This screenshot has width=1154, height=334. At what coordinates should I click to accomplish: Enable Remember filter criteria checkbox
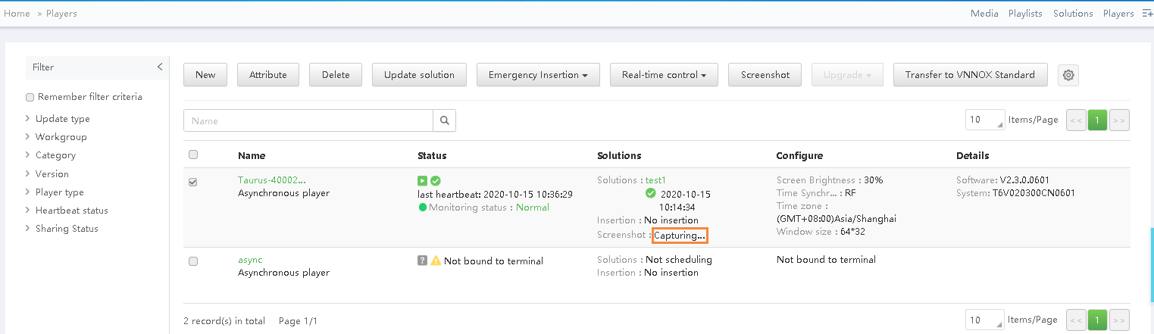[x=30, y=97]
